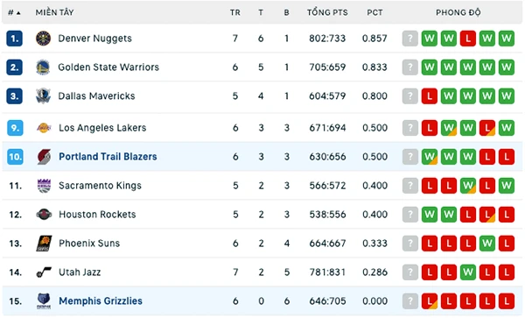Open the Portland Trail Blazers team link

pyautogui.click(x=108, y=157)
